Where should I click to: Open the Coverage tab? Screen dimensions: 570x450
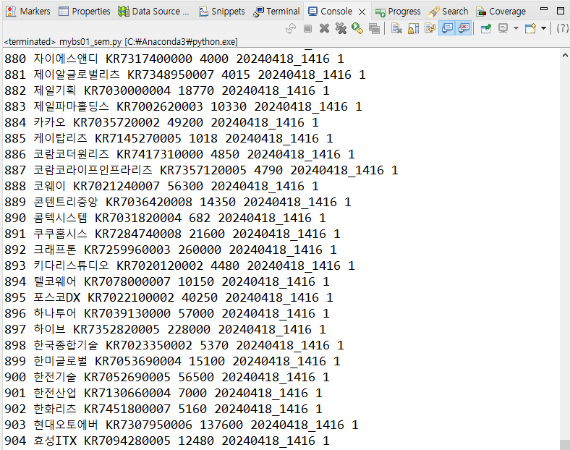click(x=501, y=12)
